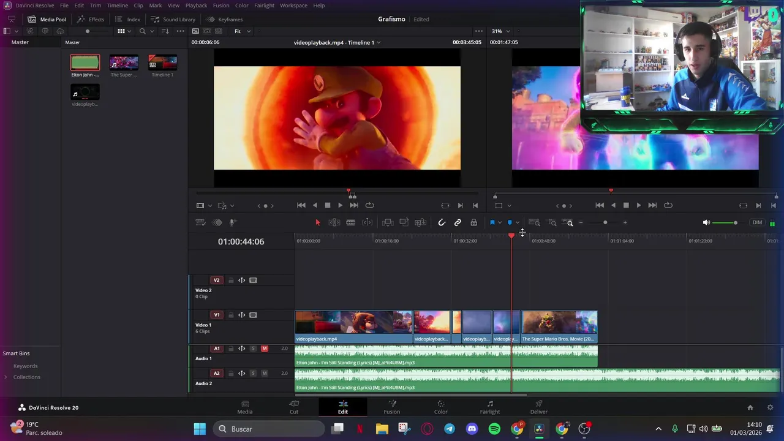Image resolution: width=784 pixels, height=441 pixels.
Task: Toggle Loop in source viewer
Action: click(x=369, y=205)
